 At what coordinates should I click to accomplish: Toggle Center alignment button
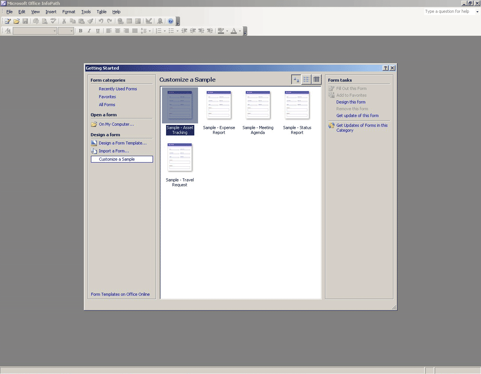[118, 31]
